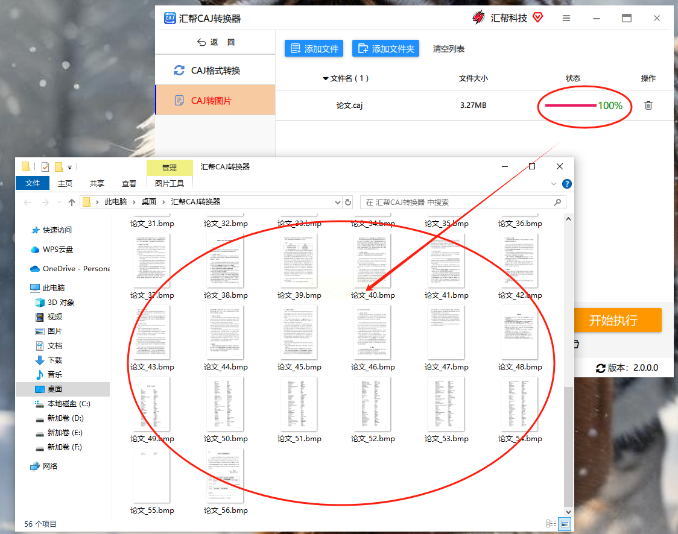Click 添加文件 button
The height and width of the screenshot is (534, 678).
(x=314, y=48)
